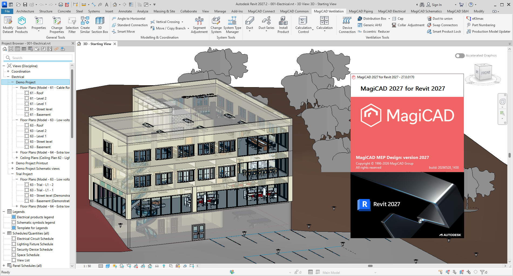This screenshot has width=513, height=276.
Task: Click Angle to Horizontal tool
Action: coord(129,19)
